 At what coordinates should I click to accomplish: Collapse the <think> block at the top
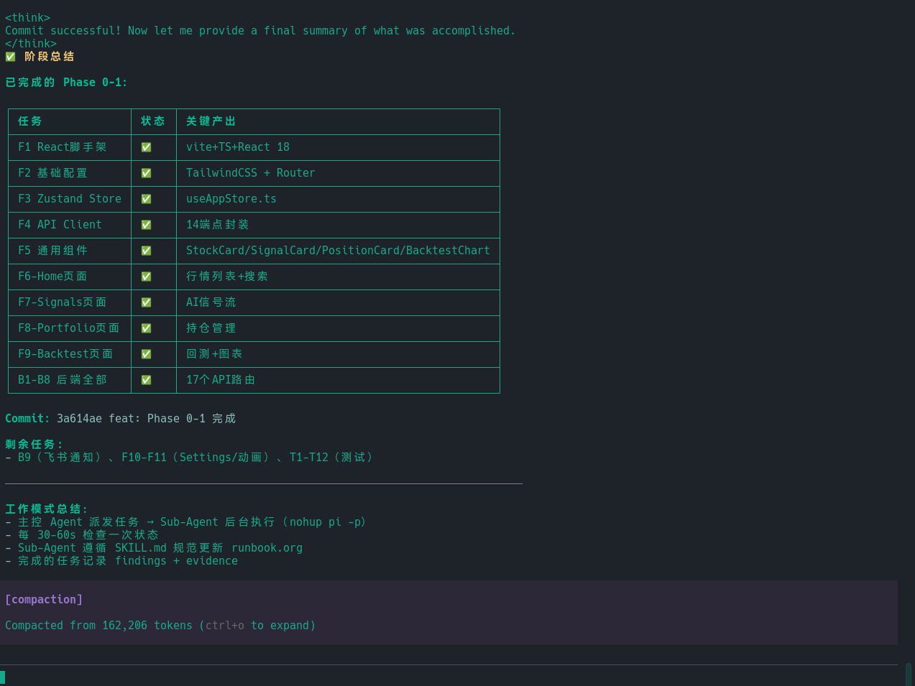[27, 17]
